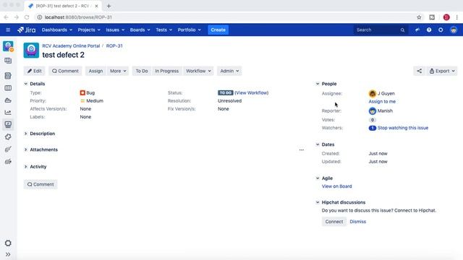
Task: Open the Admin dropdown
Action: (229, 71)
